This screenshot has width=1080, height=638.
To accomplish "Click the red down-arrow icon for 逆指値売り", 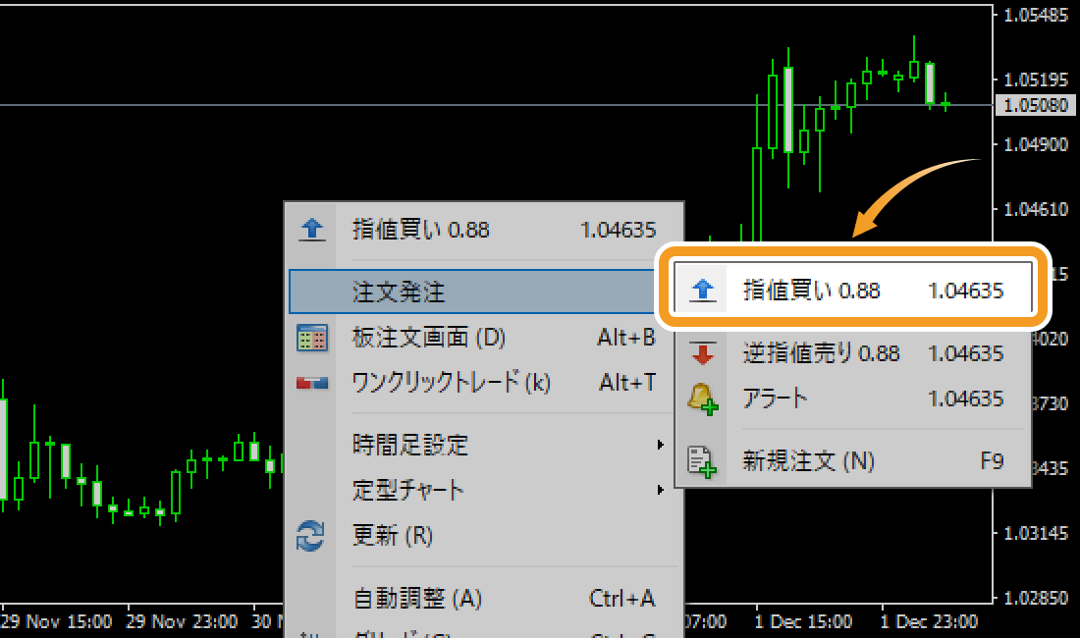I will click(x=703, y=353).
